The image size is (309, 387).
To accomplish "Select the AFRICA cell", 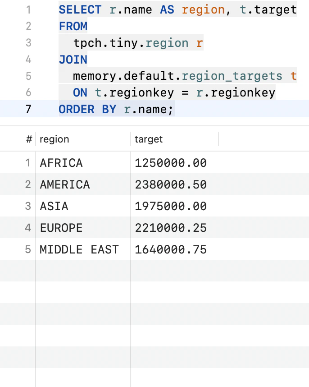I will coord(83,163).
